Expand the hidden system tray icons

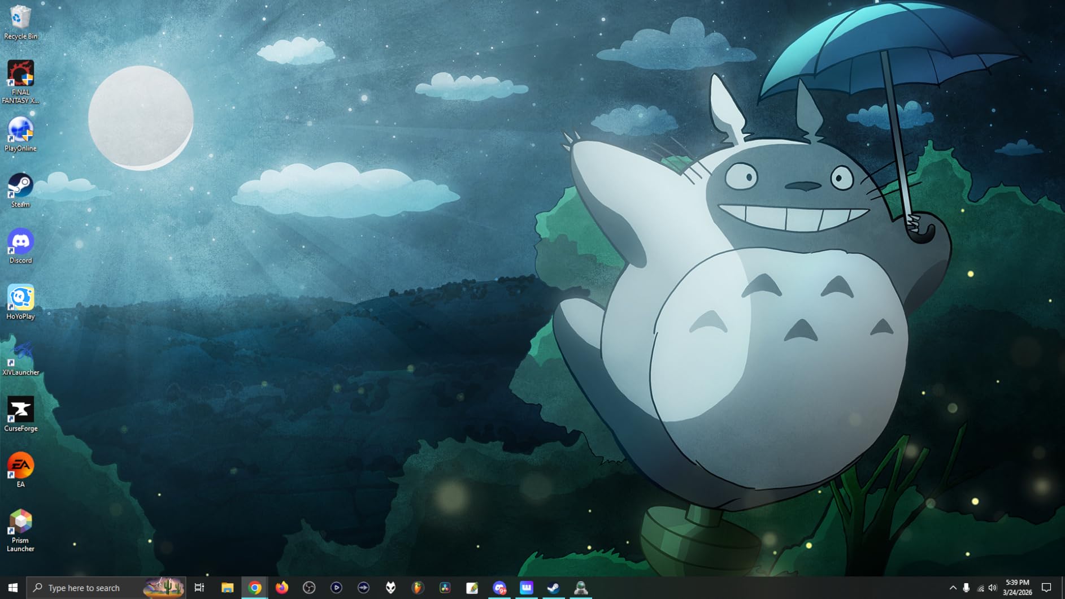click(953, 588)
